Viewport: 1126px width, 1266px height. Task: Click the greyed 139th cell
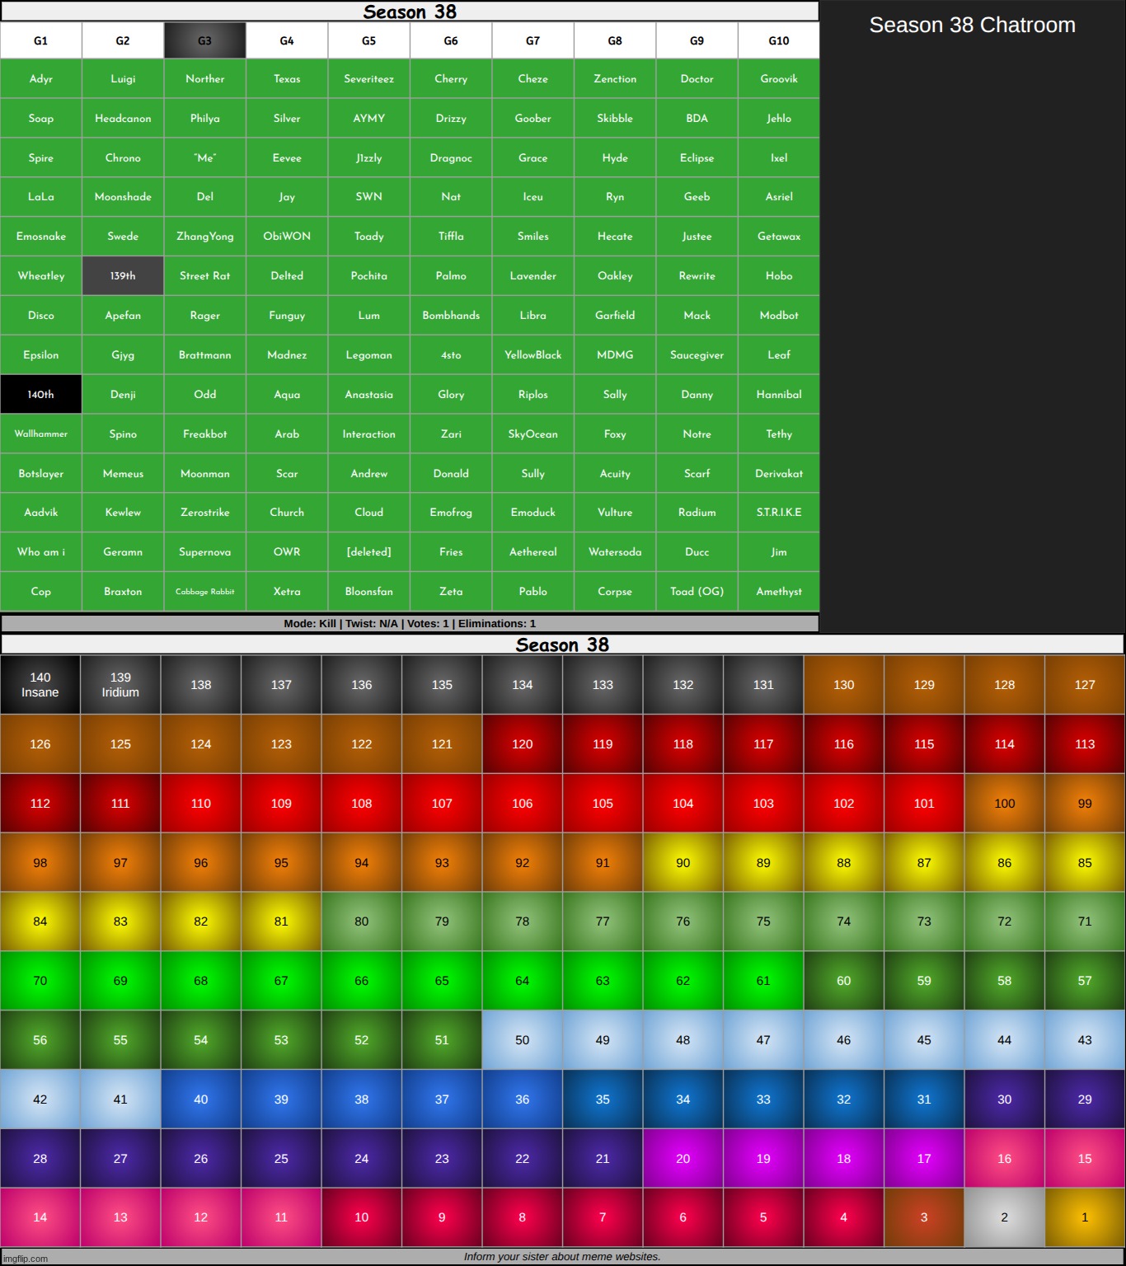tap(123, 276)
